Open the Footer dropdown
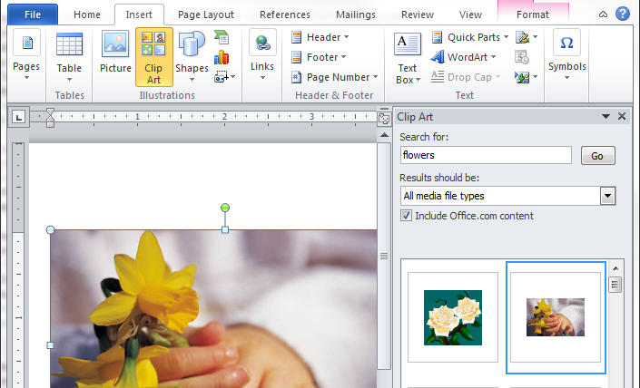This screenshot has width=640, height=388. coord(319,57)
